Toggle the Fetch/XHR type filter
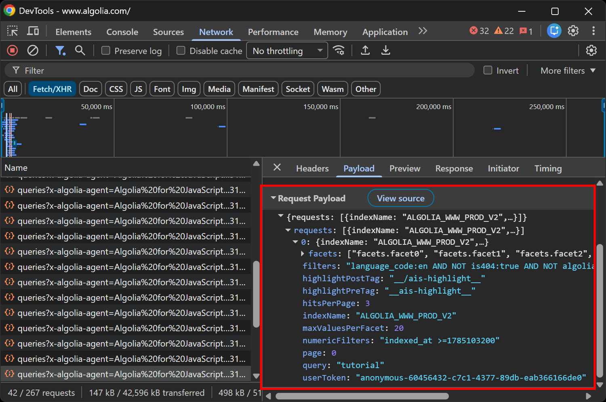 click(x=52, y=89)
